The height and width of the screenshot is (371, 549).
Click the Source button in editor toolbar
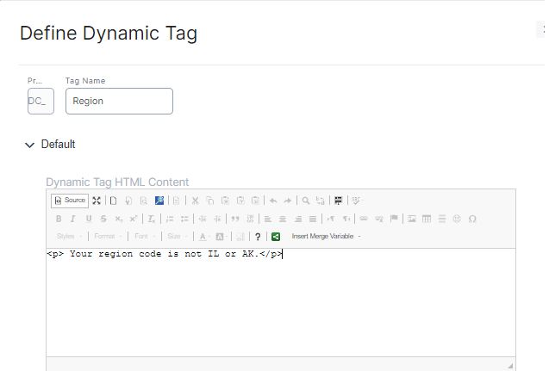[x=69, y=201]
